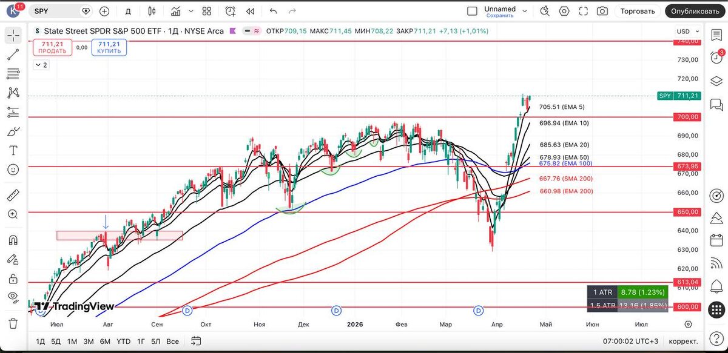728x353 pixels.
Task: Redo the chart action
Action: click(292, 11)
